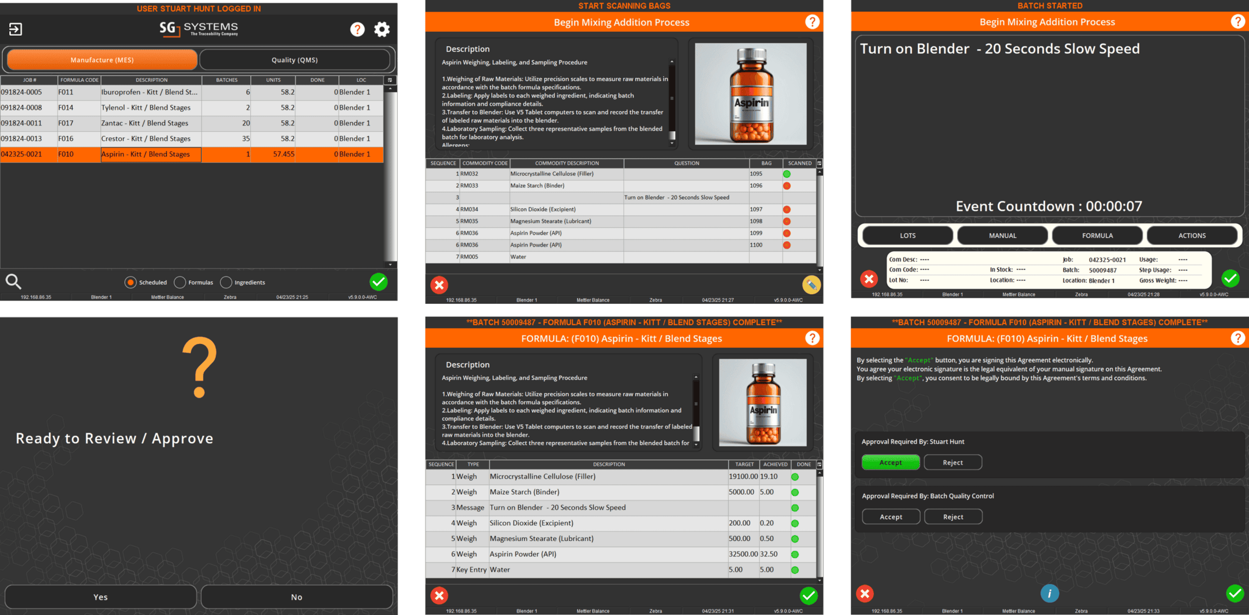
Task: Click the red scanned dot for bag 1096
Action: (x=787, y=186)
